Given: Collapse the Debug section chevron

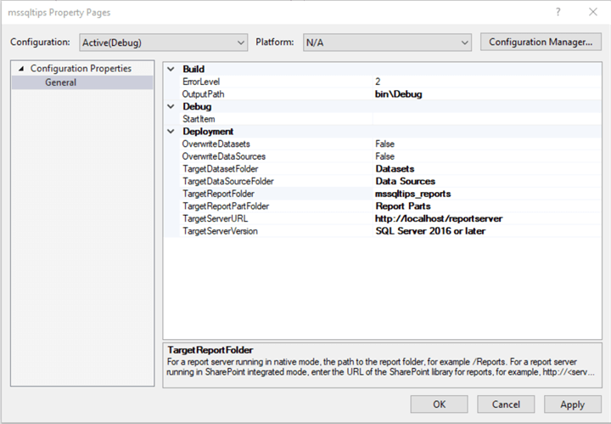Looking at the screenshot, I should 171,106.
